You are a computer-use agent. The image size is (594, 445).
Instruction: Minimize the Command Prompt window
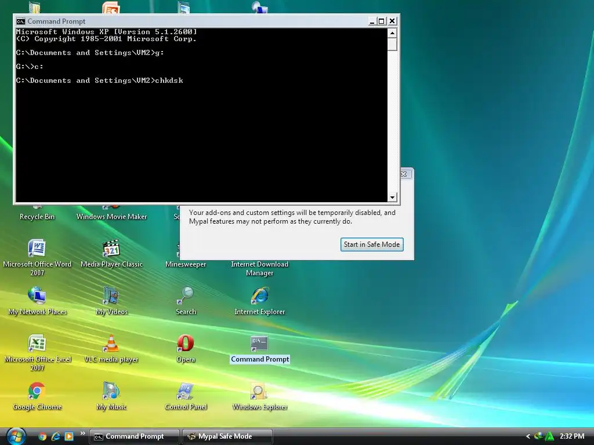[x=372, y=21]
